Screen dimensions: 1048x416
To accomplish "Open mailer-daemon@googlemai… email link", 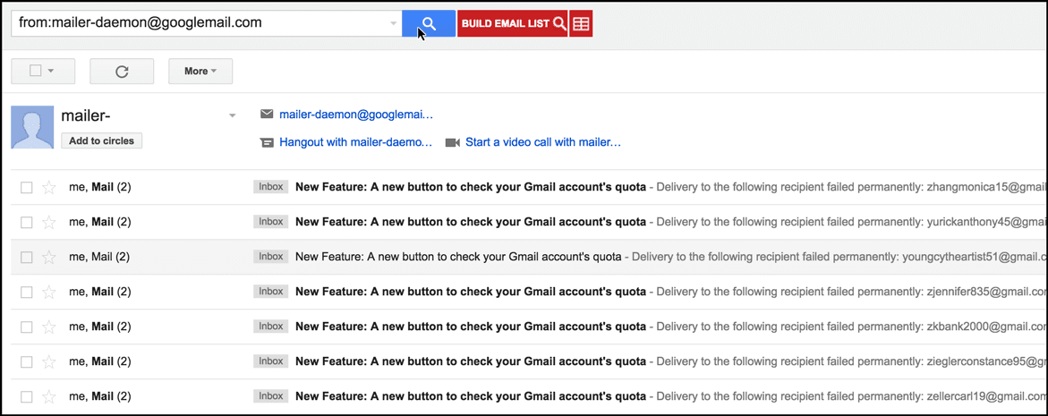I will tap(356, 115).
